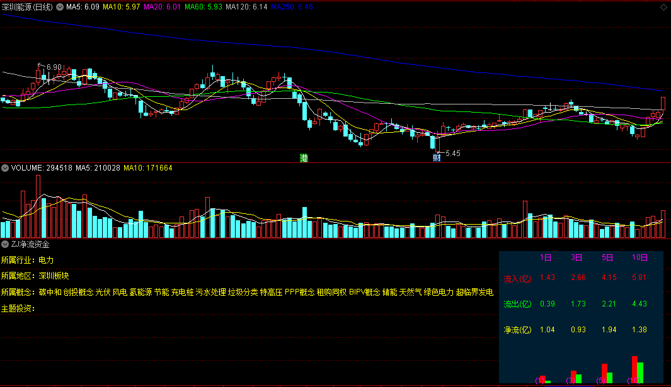Click the 氢能源 concept tag

[x=141, y=292]
